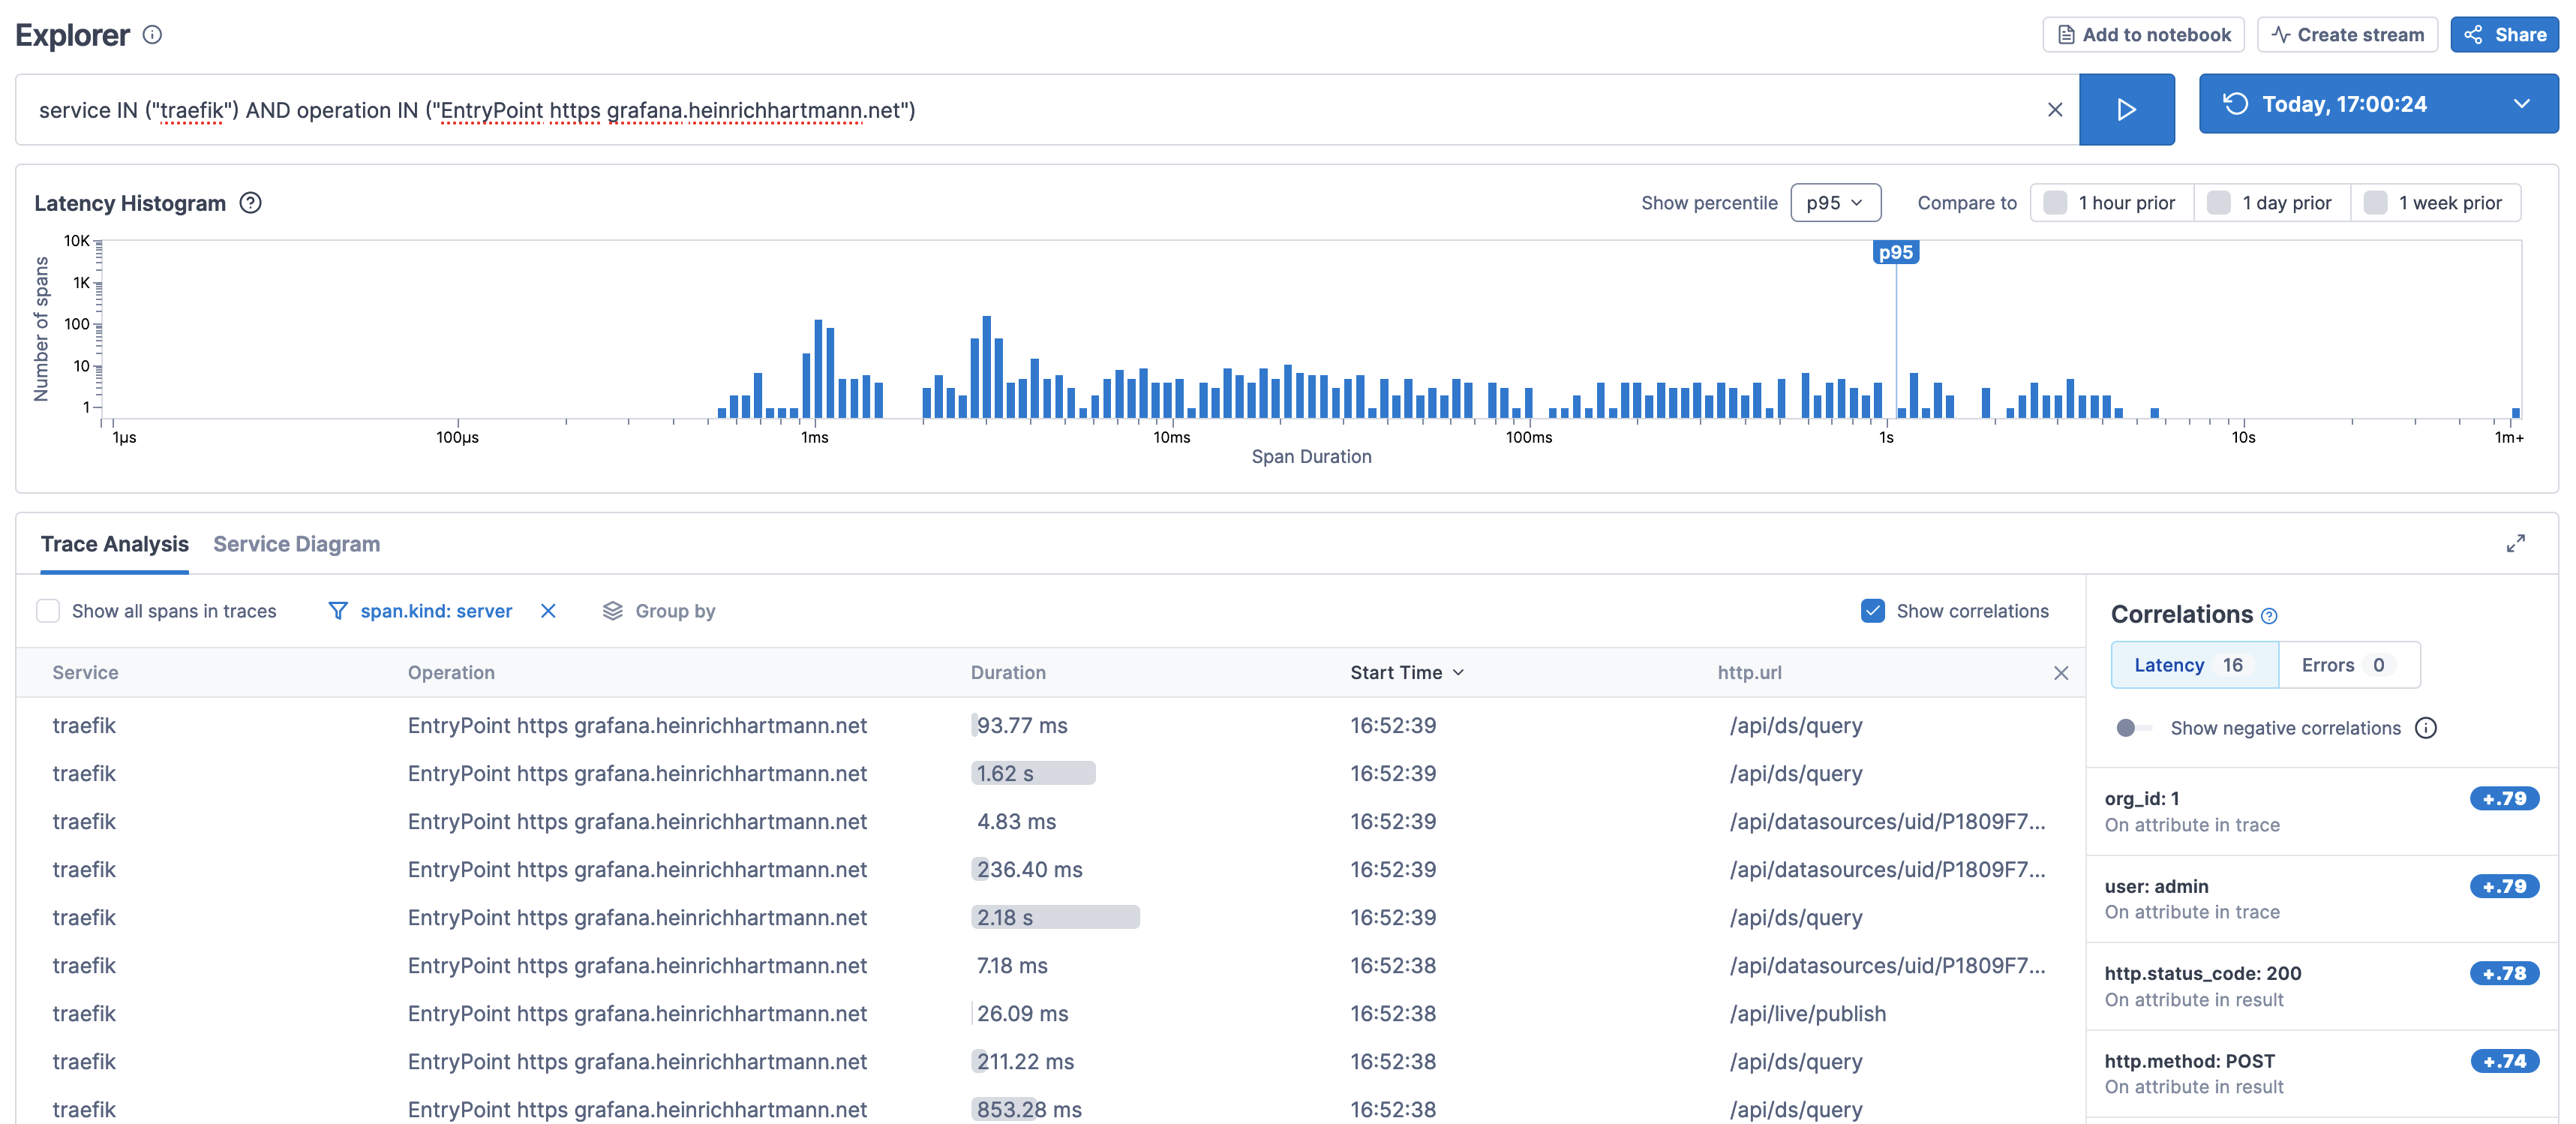2576x1124 pixels.
Task: Run the query with the play button
Action: pyautogui.click(x=2126, y=110)
